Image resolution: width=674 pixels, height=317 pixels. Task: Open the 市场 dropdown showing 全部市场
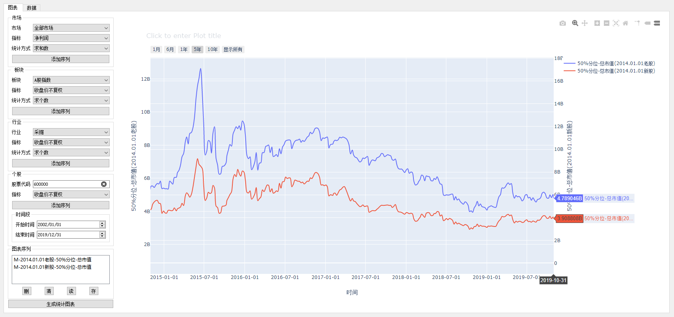(x=71, y=28)
